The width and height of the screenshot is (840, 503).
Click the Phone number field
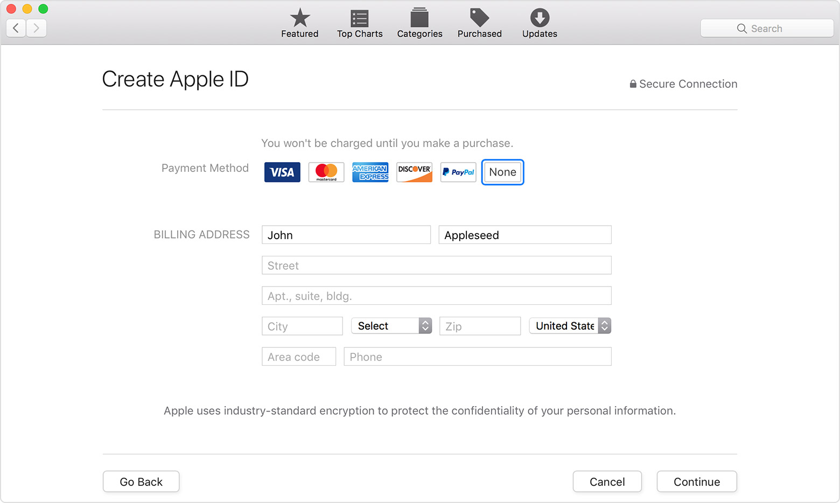pyautogui.click(x=478, y=357)
